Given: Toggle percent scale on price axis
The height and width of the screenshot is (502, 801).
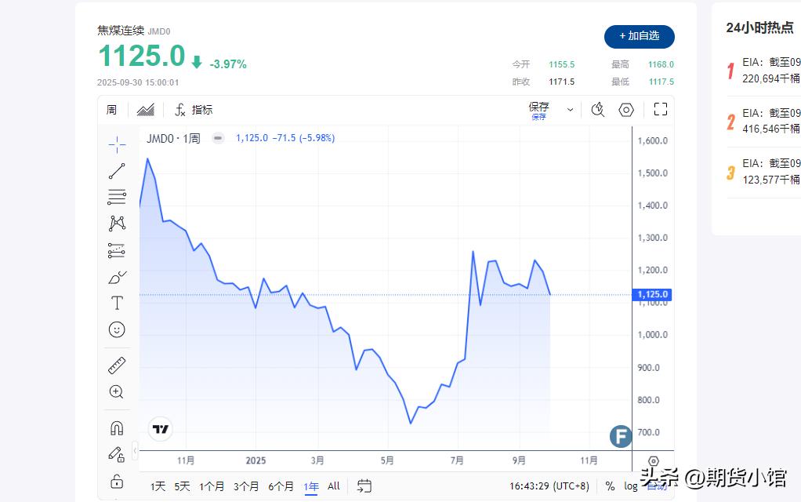Looking at the screenshot, I should pos(610,486).
